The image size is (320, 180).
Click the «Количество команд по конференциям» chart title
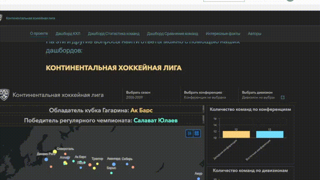(x=250, y=110)
